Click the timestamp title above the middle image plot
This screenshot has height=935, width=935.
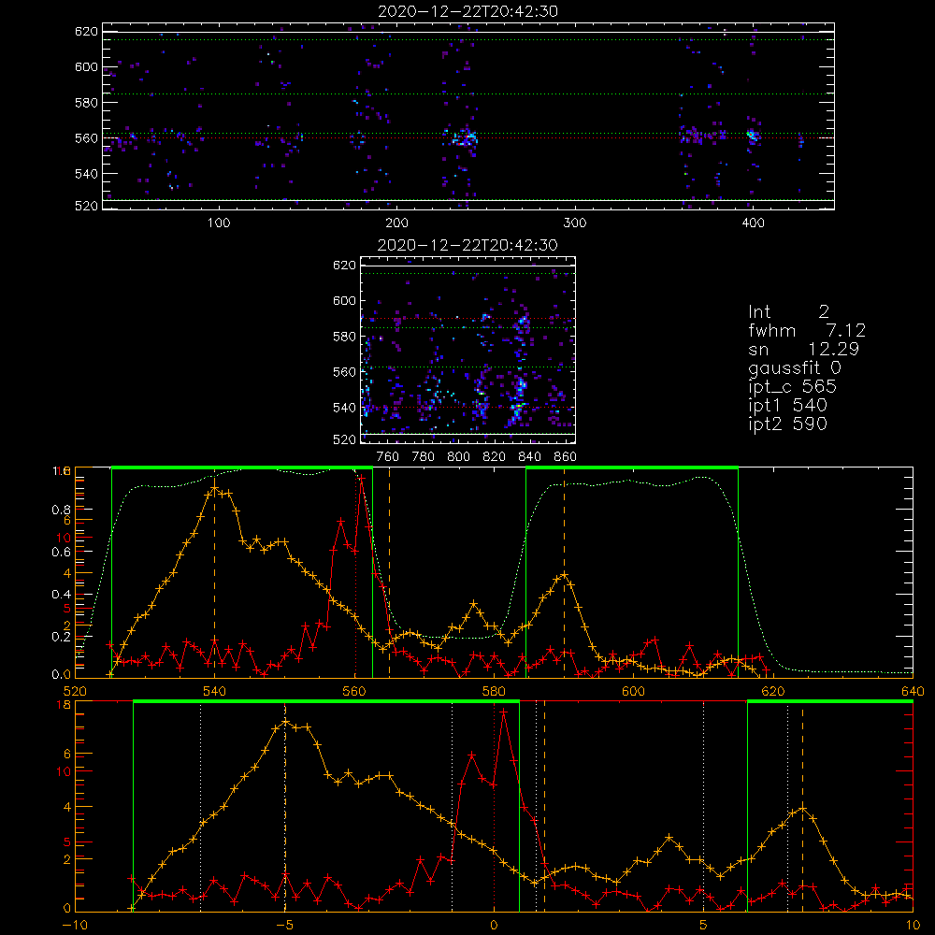(x=467, y=245)
